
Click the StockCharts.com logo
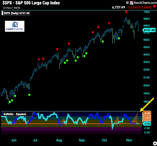tap(141, 3)
